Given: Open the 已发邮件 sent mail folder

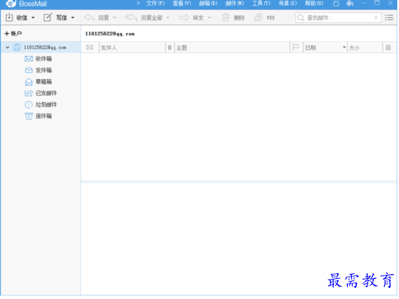Looking at the screenshot, I should click(45, 93).
